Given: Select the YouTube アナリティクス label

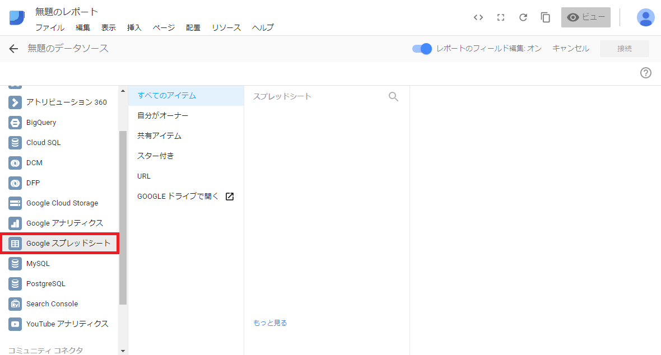Looking at the screenshot, I should [67, 324].
